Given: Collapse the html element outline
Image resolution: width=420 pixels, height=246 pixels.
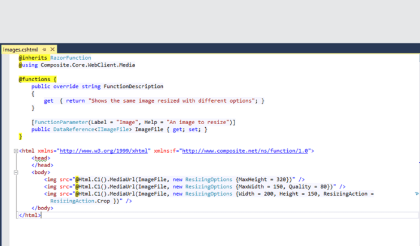Looking at the screenshot, I should tap(16, 151).
